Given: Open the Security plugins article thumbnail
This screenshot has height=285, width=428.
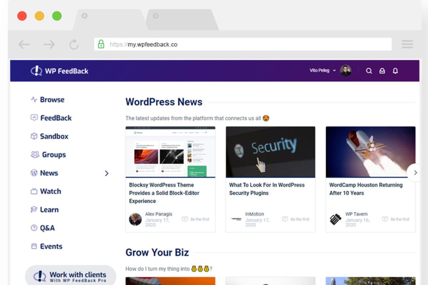Looking at the screenshot, I should 270,152.
